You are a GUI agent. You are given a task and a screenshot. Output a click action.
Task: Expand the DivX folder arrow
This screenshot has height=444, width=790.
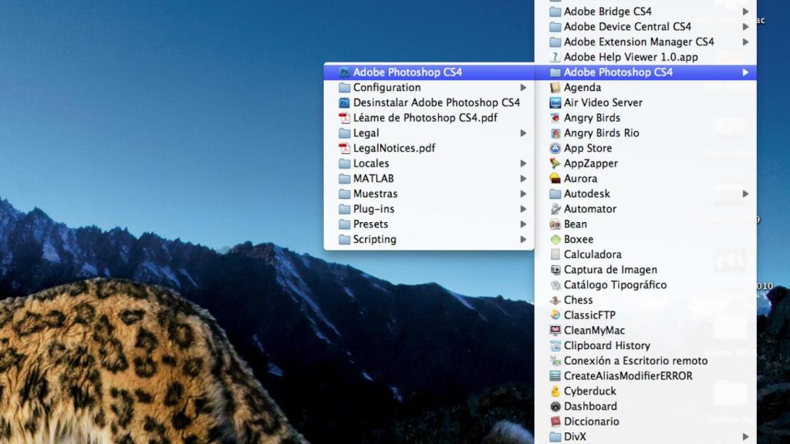coord(745,437)
